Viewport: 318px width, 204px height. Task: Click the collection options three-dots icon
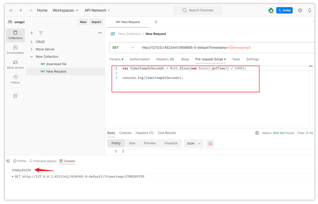click(100, 33)
